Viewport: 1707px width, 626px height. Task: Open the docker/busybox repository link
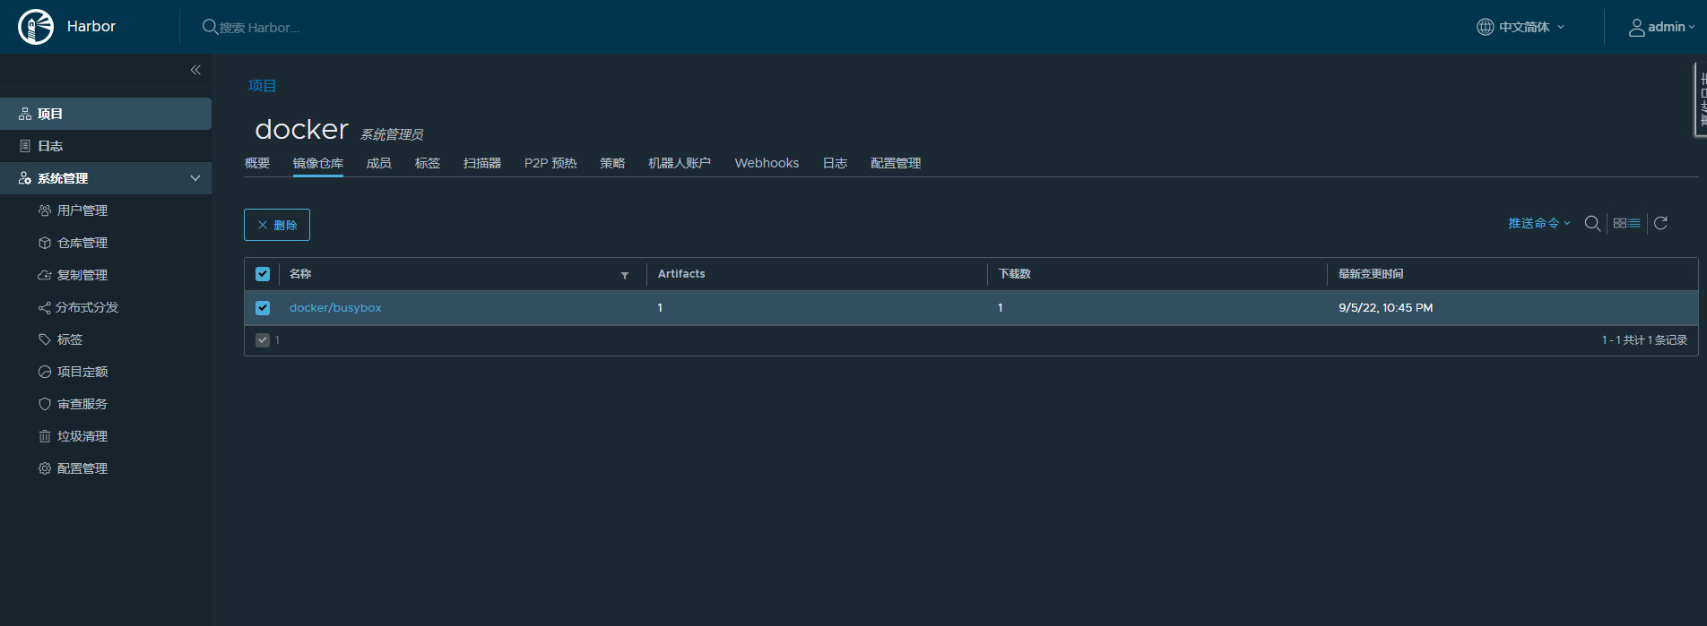335,308
